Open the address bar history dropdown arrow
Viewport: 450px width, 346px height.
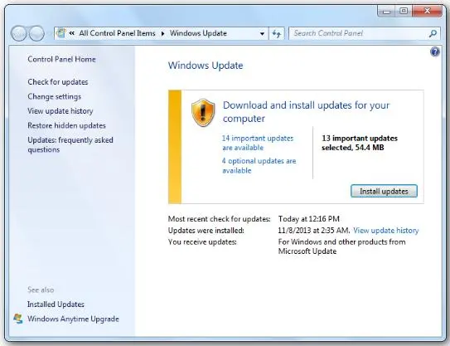262,34
